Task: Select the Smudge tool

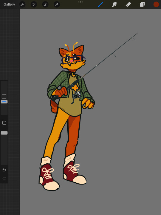Action: [114, 4]
